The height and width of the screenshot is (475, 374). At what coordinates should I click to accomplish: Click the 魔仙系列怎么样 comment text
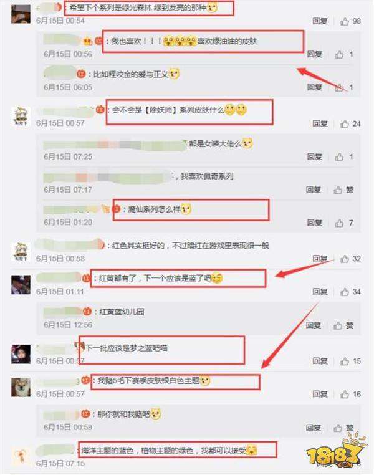click(x=154, y=209)
